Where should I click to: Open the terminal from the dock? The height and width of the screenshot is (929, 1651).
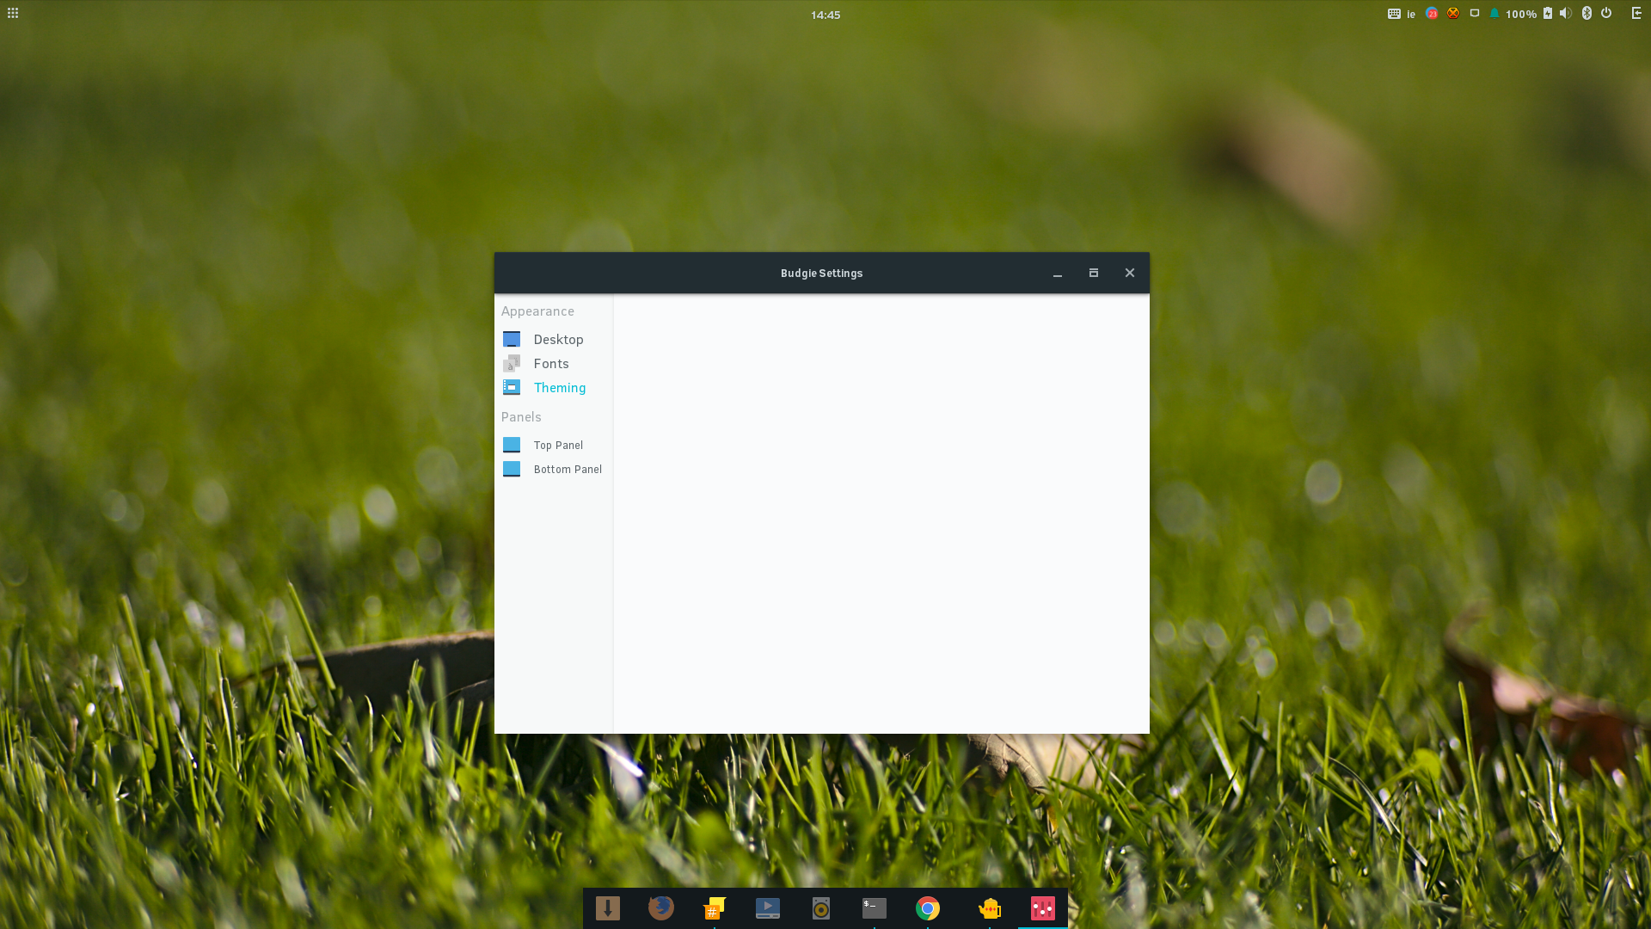coord(875,908)
